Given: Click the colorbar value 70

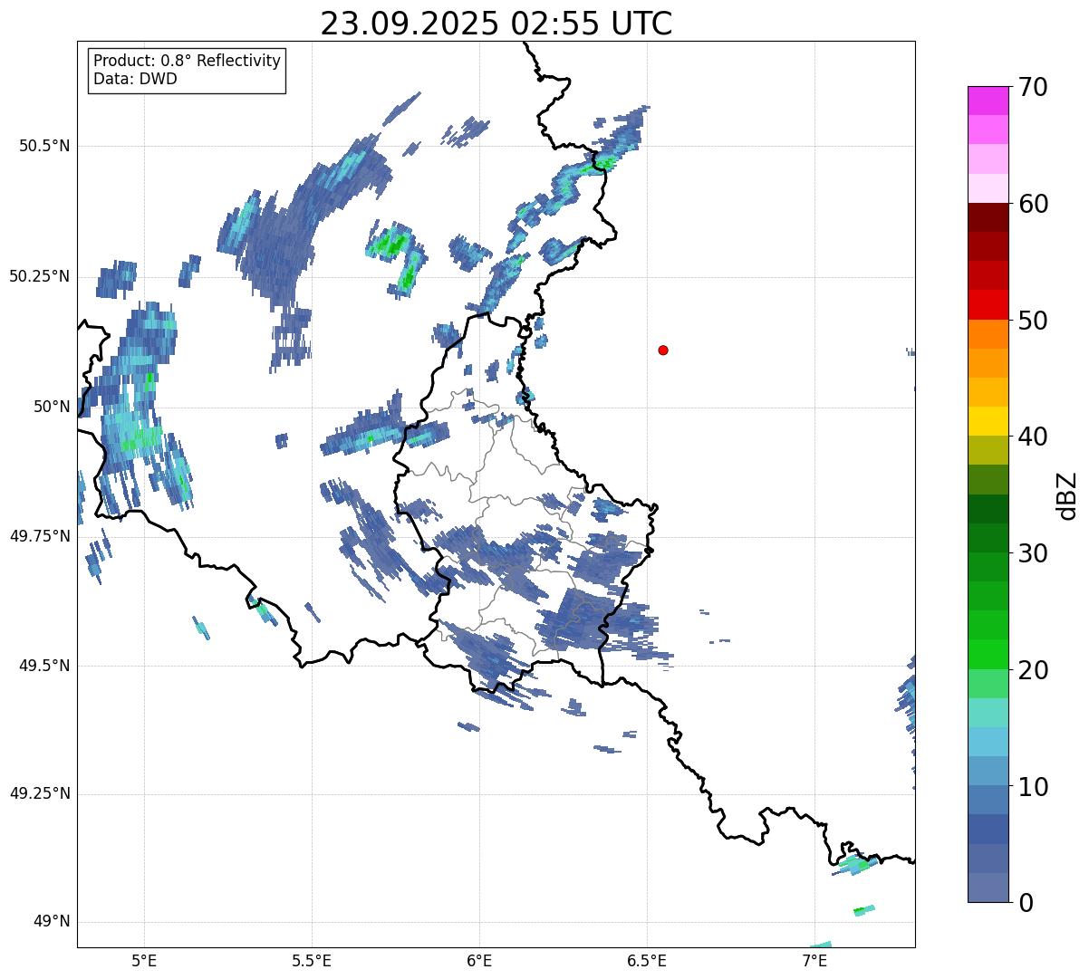Looking at the screenshot, I should [x=1033, y=87].
